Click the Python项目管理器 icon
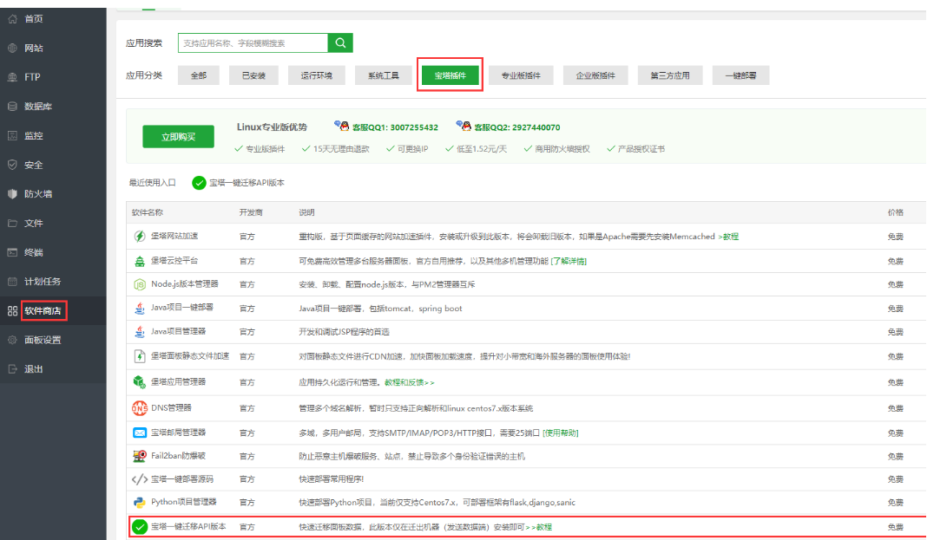Screen dimensions: 947x540 pos(139,502)
